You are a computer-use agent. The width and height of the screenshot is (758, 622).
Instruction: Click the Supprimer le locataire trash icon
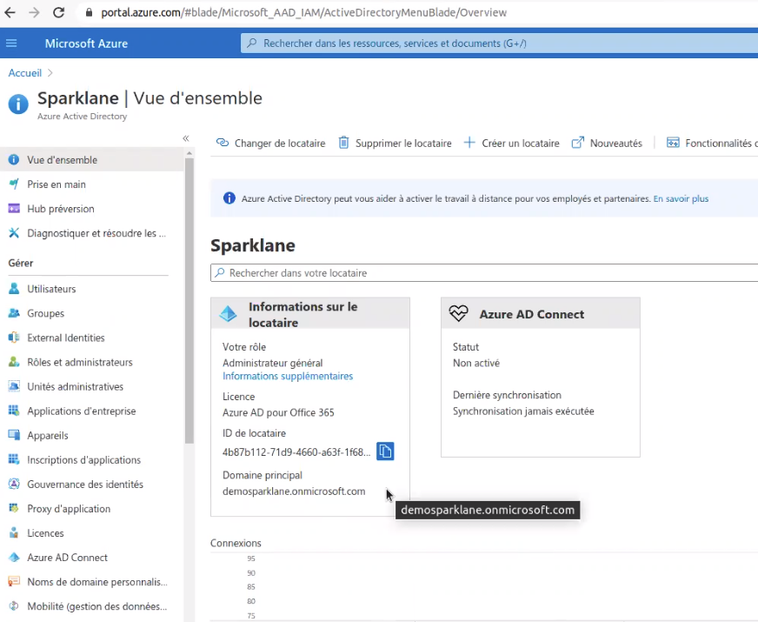[x=343, y=143]
